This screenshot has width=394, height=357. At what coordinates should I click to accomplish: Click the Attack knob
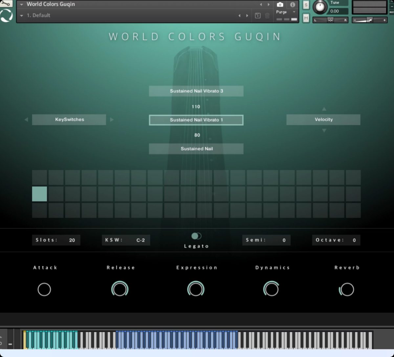point(44,289)
